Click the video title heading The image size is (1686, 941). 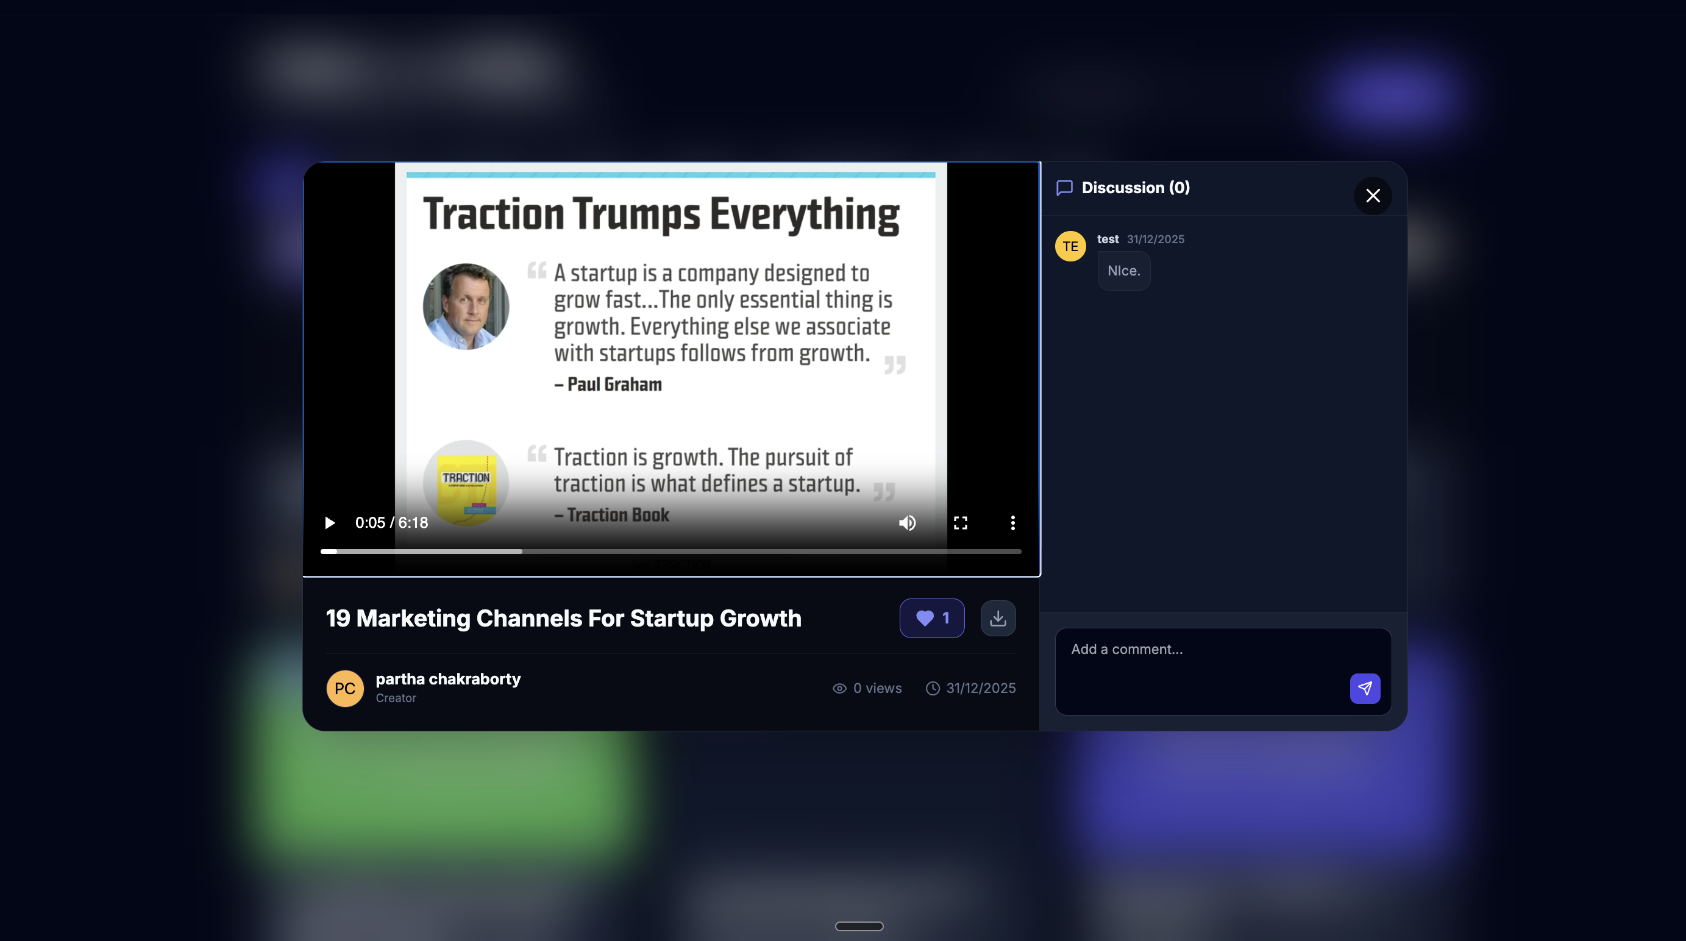[564, 618]
